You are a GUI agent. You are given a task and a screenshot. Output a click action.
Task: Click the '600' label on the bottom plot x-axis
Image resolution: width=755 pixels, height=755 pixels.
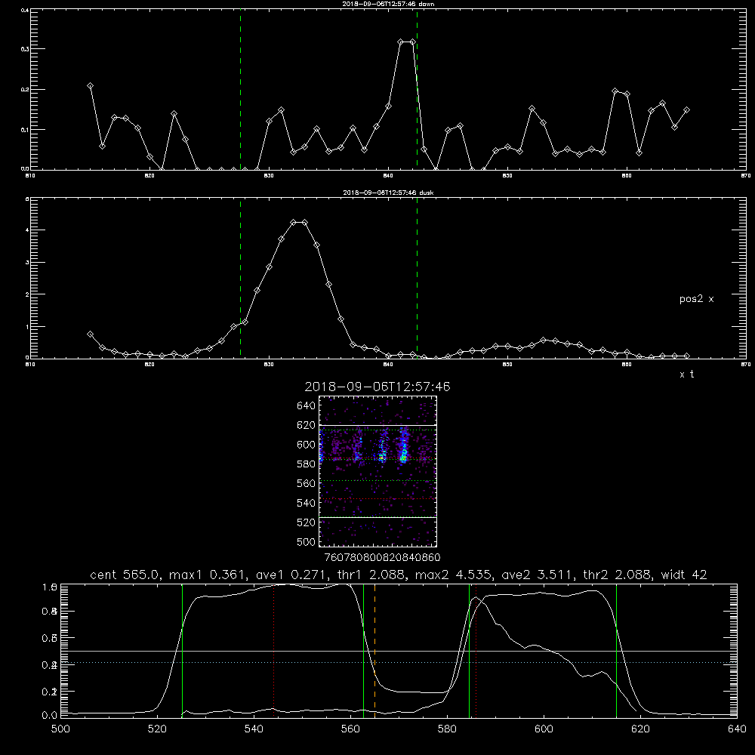pyautogui.click(x=544, y=729)
